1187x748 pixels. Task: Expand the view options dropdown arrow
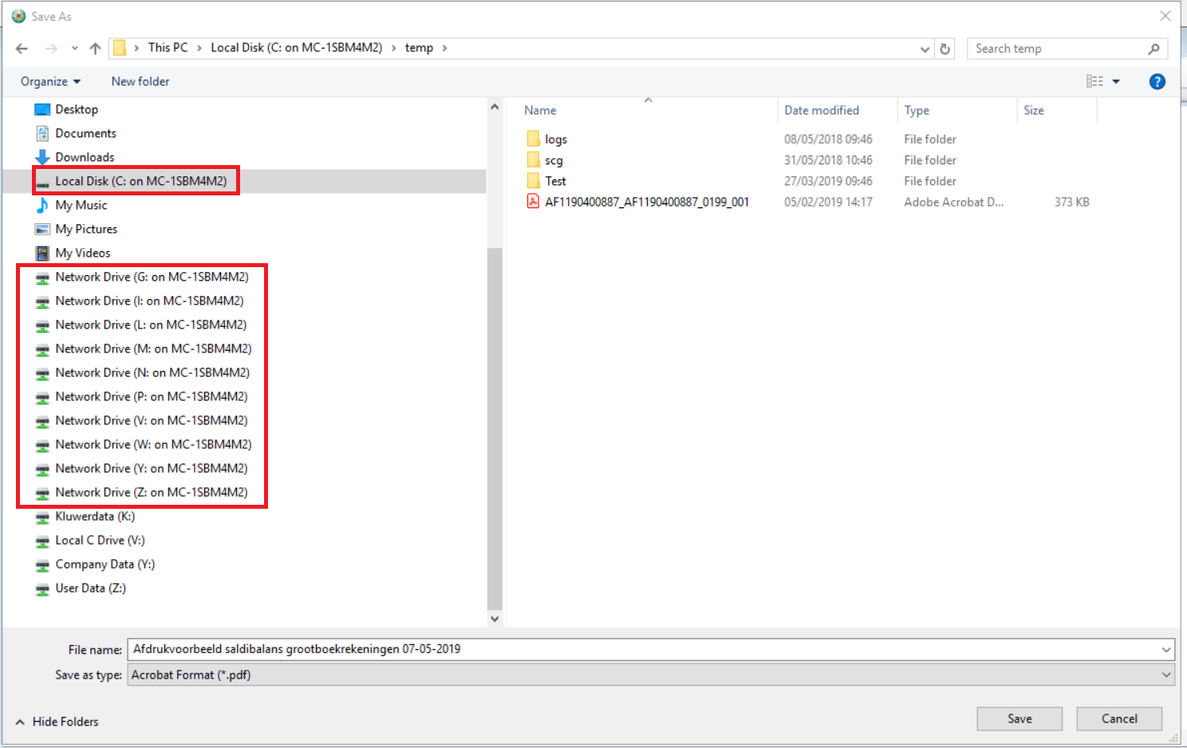click(1116, 81)
